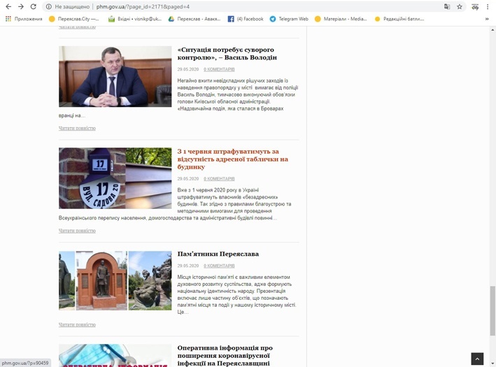Open the Матеріали - Media bookmark
Image resolution: width=496 pixels, height=367 pixels.
(x=341, y=19)
